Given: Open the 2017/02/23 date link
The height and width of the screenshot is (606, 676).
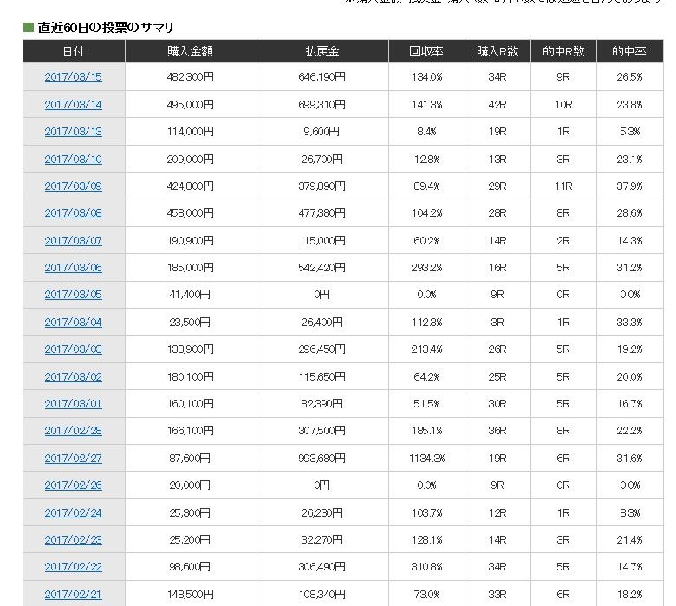Looking at the screenshot, I should pyautogui.click(x=74, y=539).
